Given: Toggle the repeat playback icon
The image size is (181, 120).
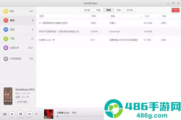Looking at the screenshot, I should pos(5,114).
